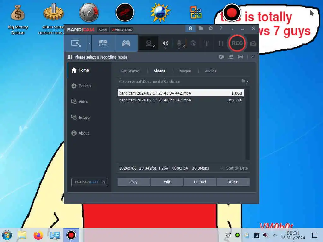Open the Start menu orb
The width and height of the screenshot is (323, 242).
click(7, 235)
